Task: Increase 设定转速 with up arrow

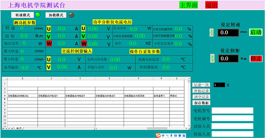Action: click(x=212, y=31)
